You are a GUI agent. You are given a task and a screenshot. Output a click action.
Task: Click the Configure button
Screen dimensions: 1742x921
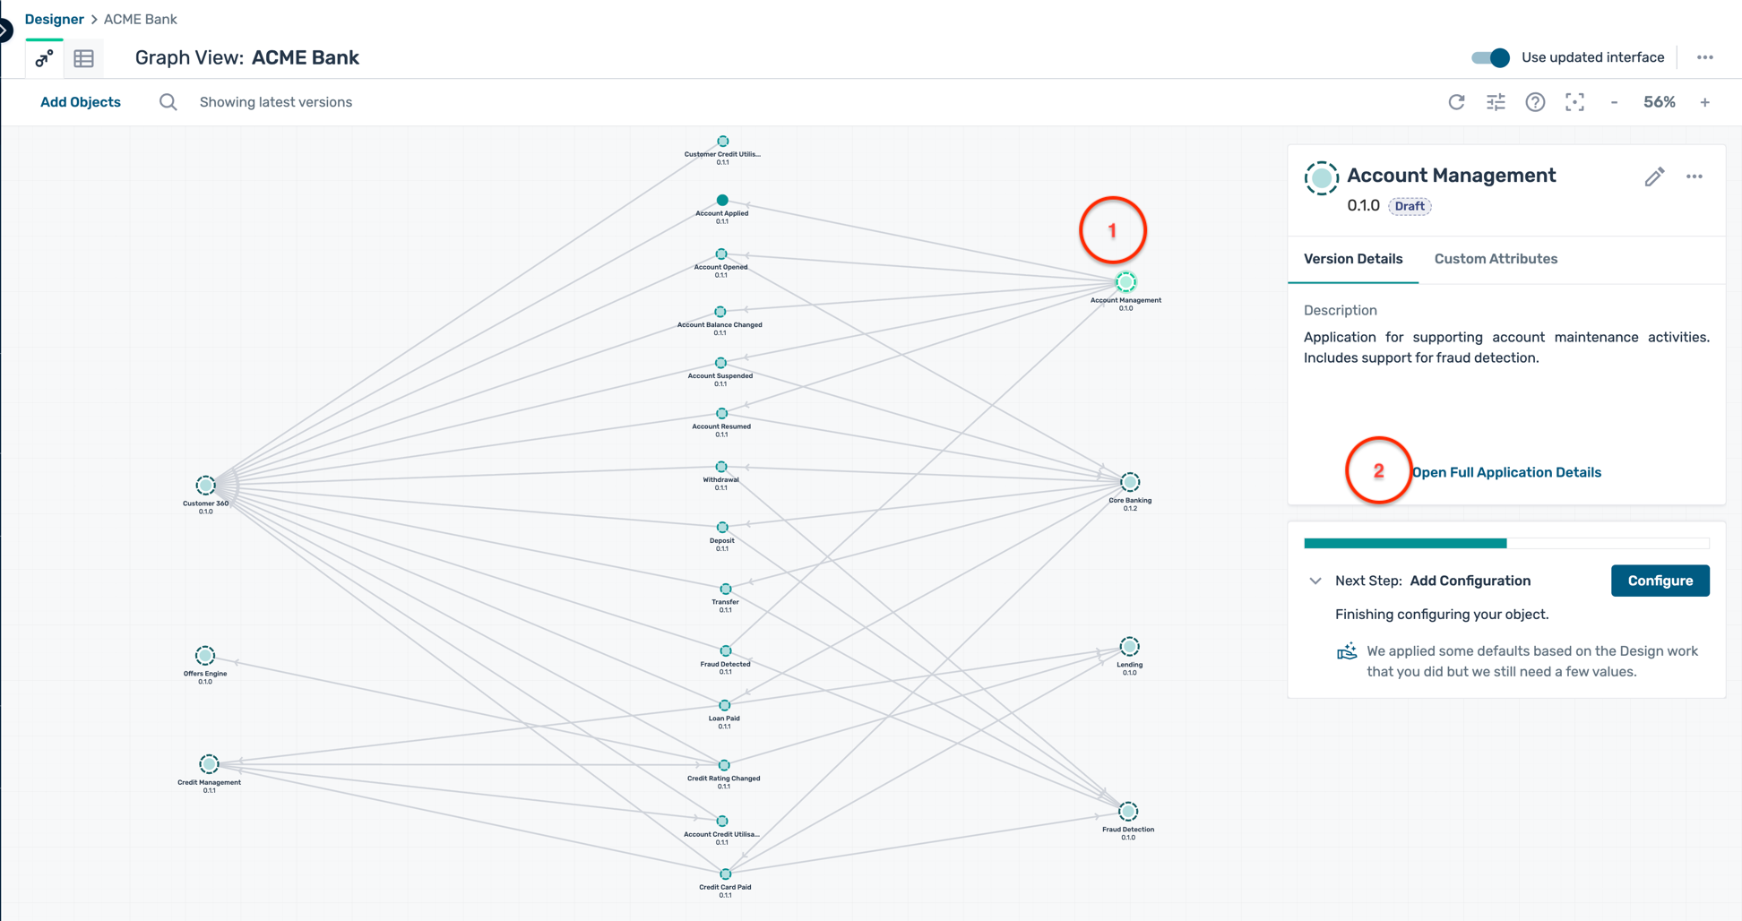tap(1660, 581)
